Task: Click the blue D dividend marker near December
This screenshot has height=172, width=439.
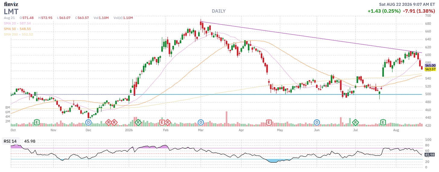Action: pos(88,122)
